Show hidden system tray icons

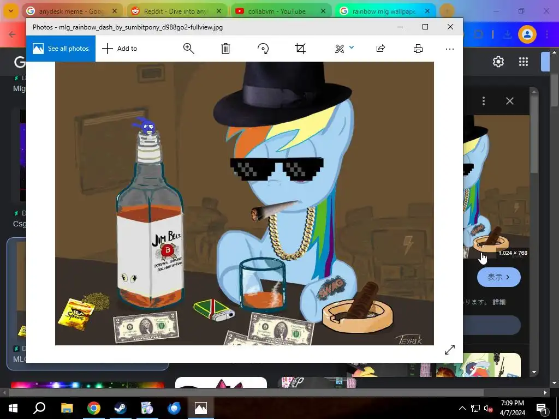(x=462, y=408)
